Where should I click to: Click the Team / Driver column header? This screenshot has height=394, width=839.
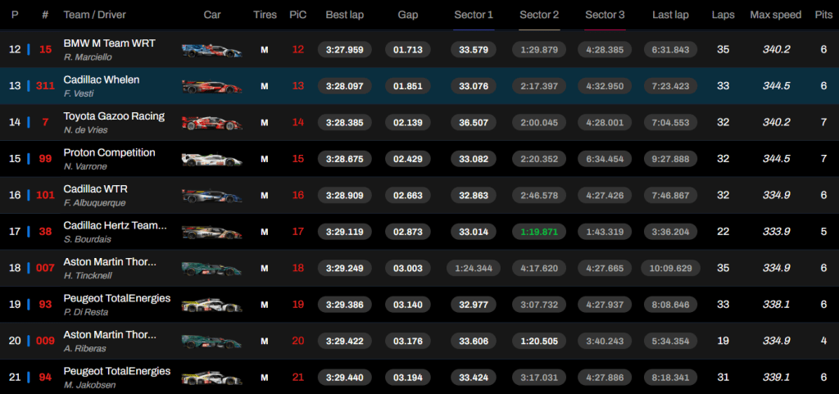93,15
